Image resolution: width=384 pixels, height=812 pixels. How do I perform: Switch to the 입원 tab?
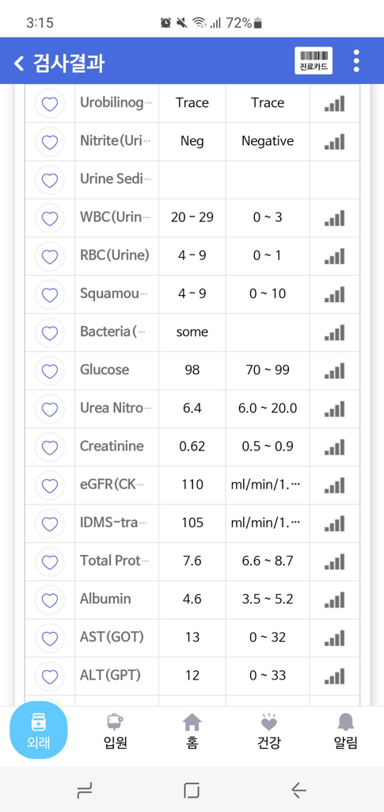(x=116, y=731)
